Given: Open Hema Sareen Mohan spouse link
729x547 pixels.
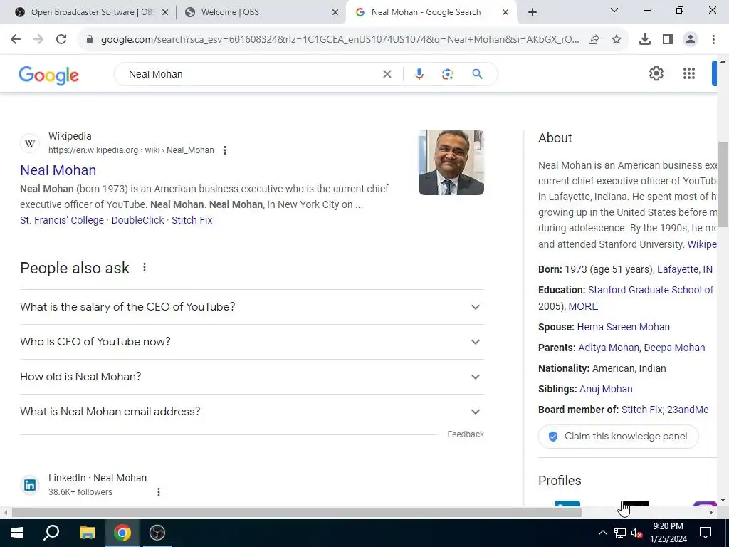Looking at the screenshot, I should pos(623,327).
